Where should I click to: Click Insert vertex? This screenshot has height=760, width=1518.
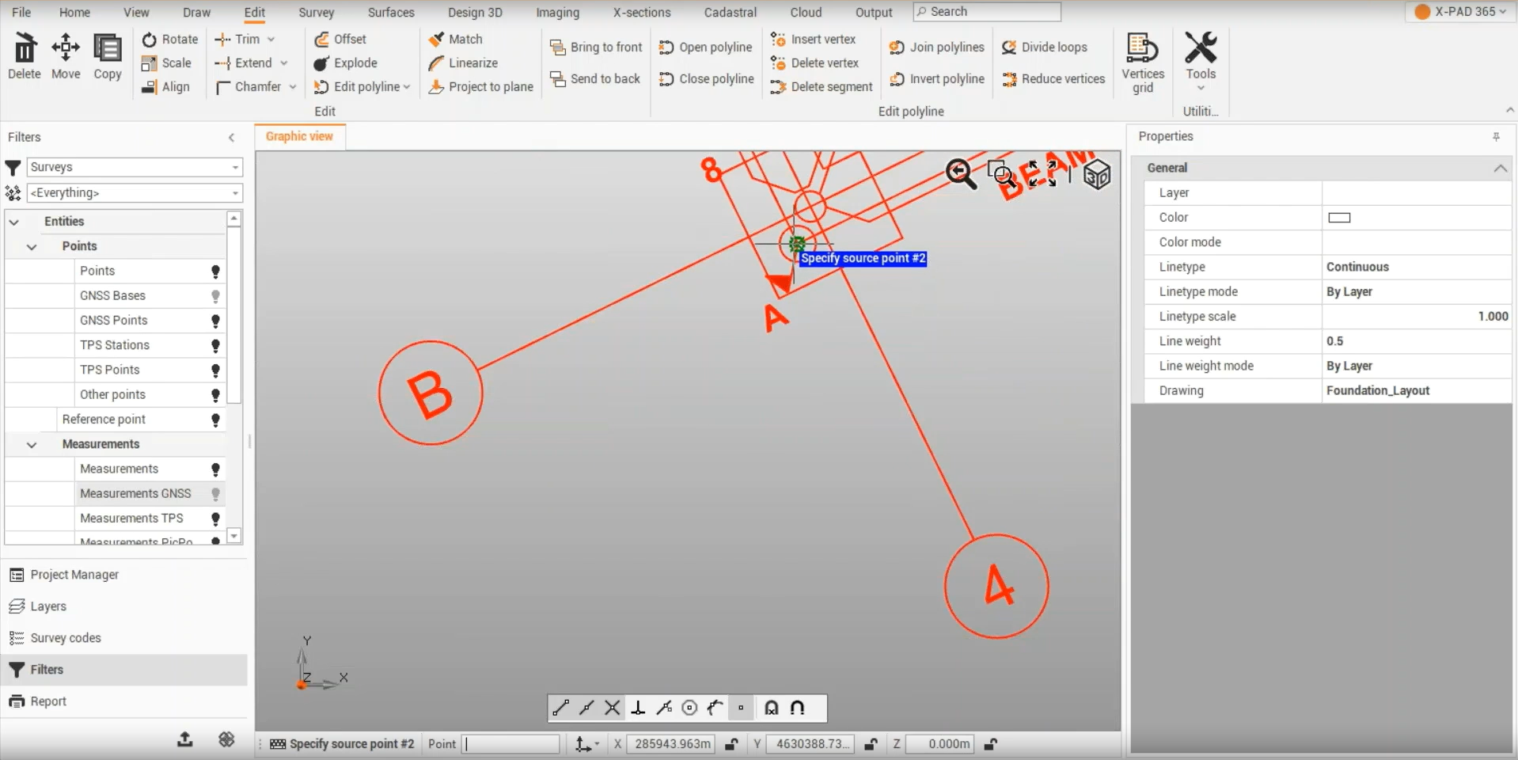[813, 39]
